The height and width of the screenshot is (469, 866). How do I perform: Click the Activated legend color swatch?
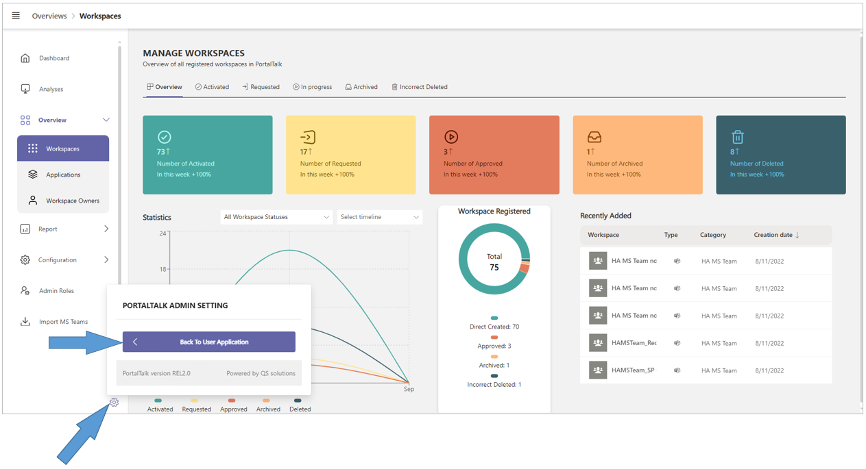158,401
